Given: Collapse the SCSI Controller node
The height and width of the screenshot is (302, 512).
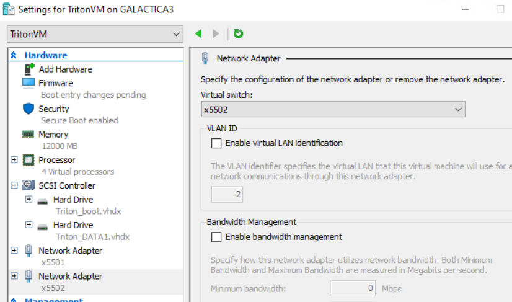Looking at the screenshot, I should coord(14,185).
